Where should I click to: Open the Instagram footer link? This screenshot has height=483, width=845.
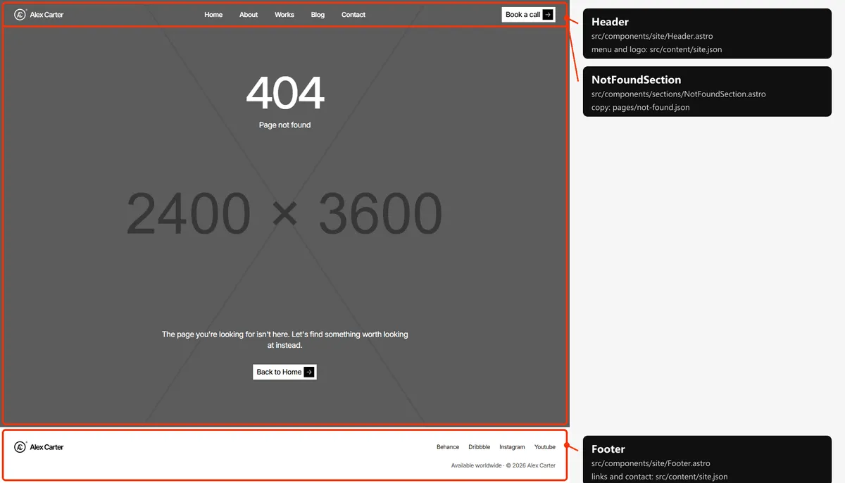click(x=512, y=447)
